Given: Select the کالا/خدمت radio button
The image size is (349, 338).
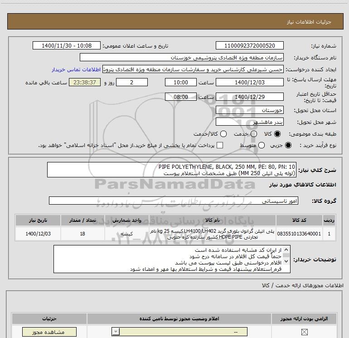Looking at the screenshot, I should coord(223,134).
